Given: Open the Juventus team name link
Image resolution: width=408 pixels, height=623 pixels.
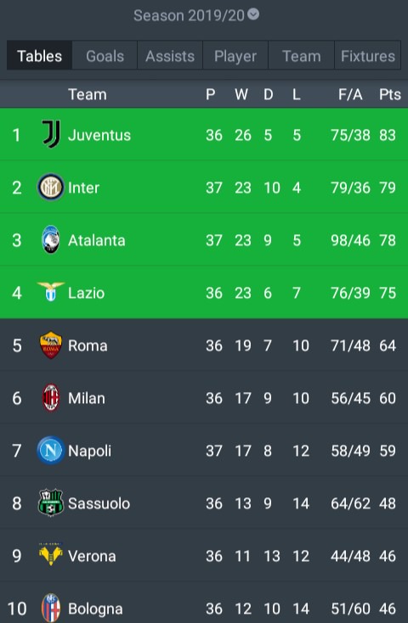Looking at the screenshot, I should (x=99, y=135).
